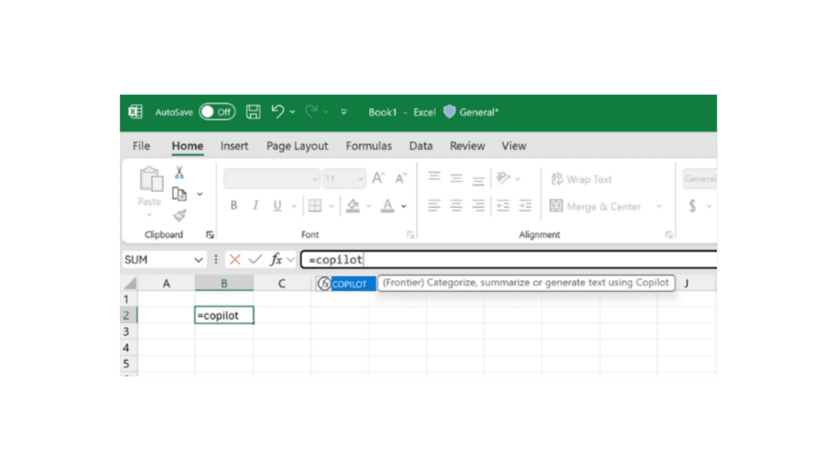Screen dimensions: 837x471
Task: Open the font name combo box
Action: click(271, 179)
